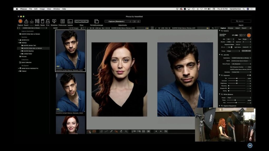The height and width of the screenshot is (151, 269).
Task: Select the compare view icon in bottom toolbar
Action: pyautogui.click(x=89, y=131)
